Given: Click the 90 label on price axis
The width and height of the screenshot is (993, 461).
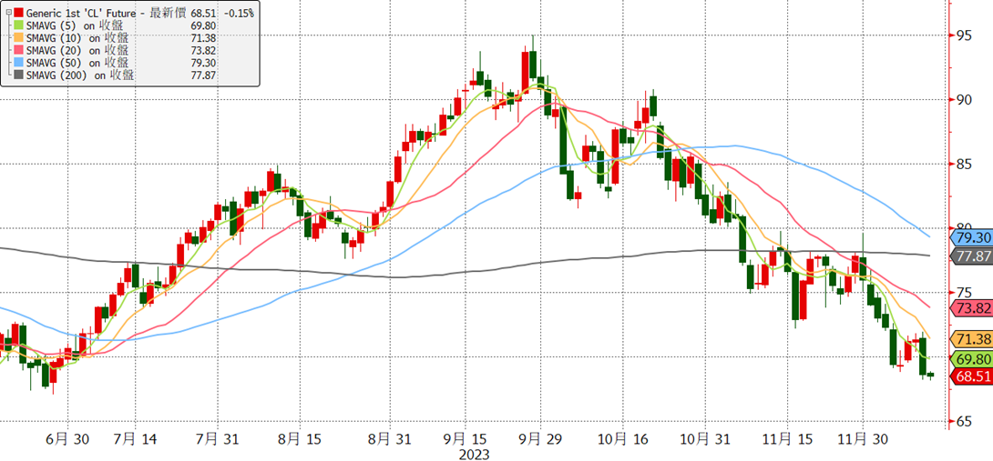Looking at the screenshot, I should [x=964, y=100].
